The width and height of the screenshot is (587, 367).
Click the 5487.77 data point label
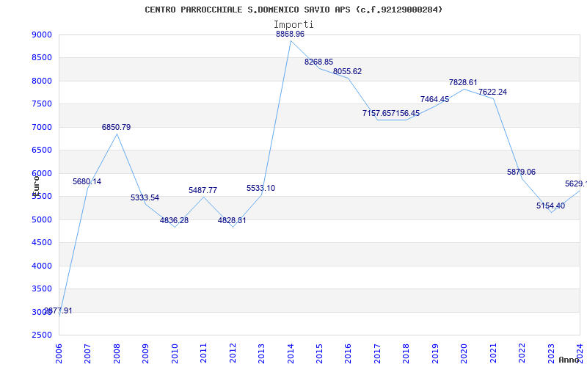click(203, 190)
